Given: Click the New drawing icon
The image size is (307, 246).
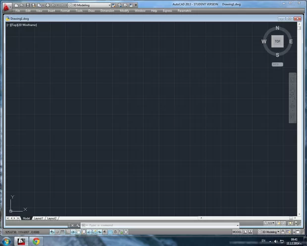Looking at the screenshot, I should point(16,5).
